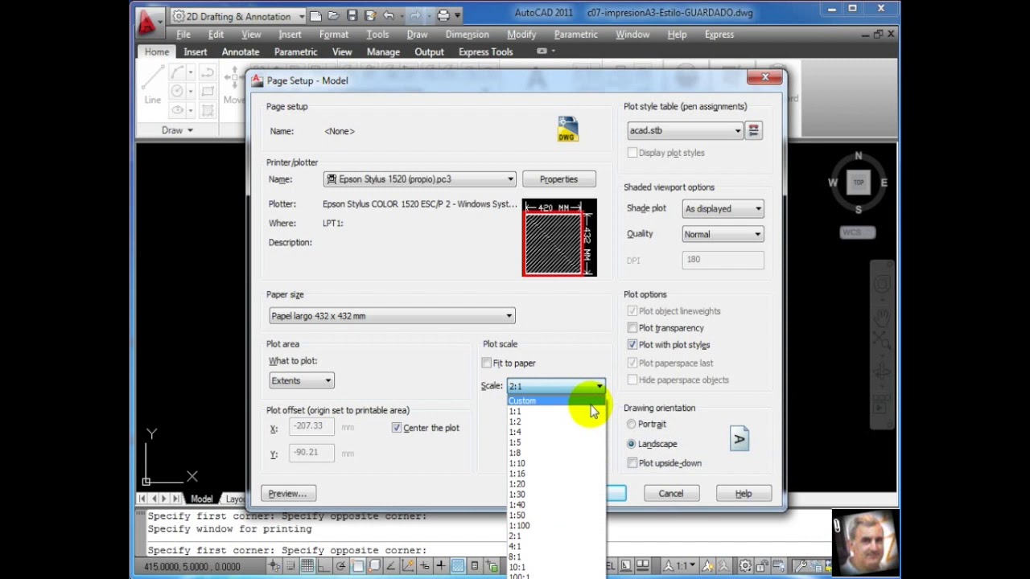The width and height of the screenshot is (1030, 579).
Task: Click the WCS button under ViewCube
Action: pyautogui.click(x=857, y=232)
